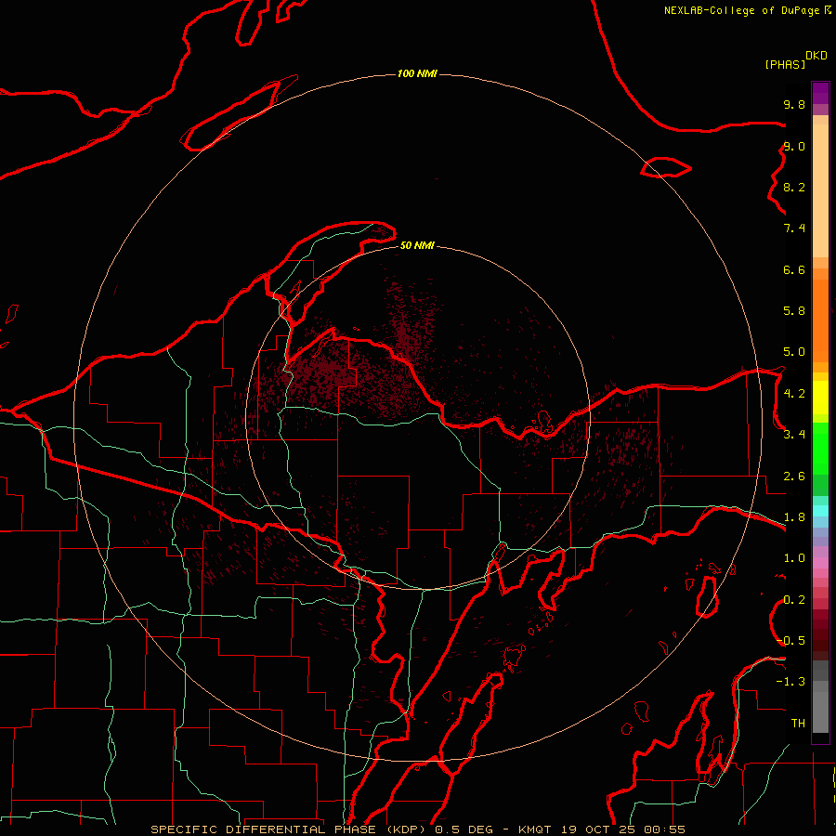The height and width of the screenshot is (836, 836).
Task: Click the 8.2 scale value
Action: tap(794, 187)
